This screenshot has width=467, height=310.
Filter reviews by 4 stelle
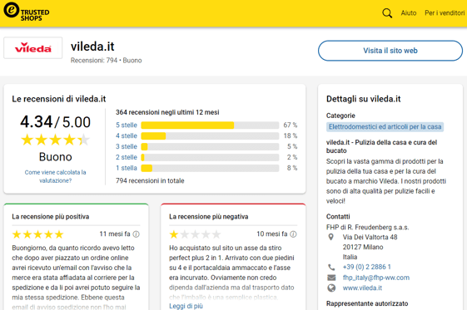point(127,135)
